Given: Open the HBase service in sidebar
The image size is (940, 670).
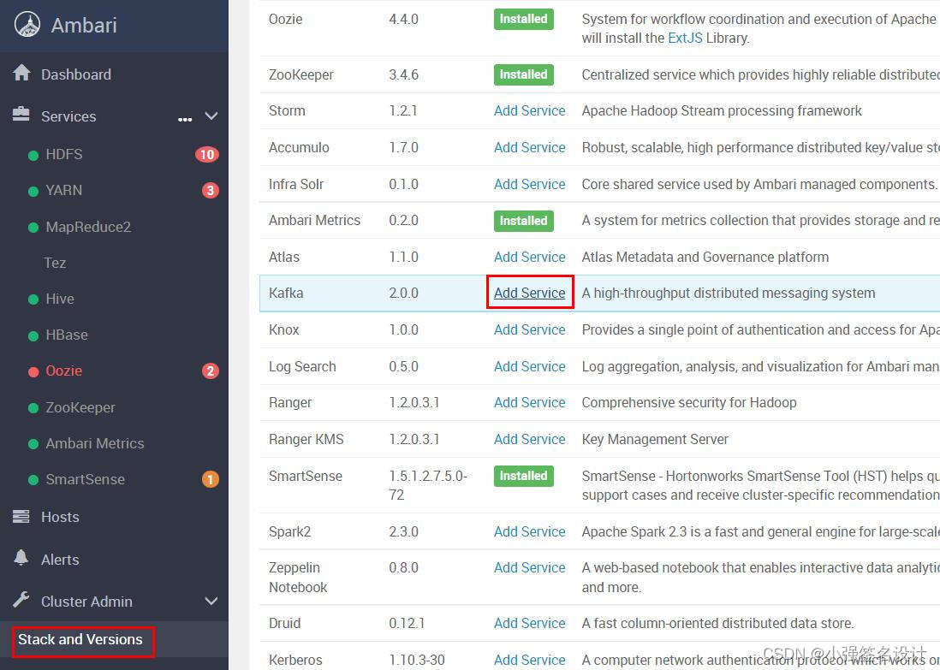Looking at the screenshot, I should point(67,335).
